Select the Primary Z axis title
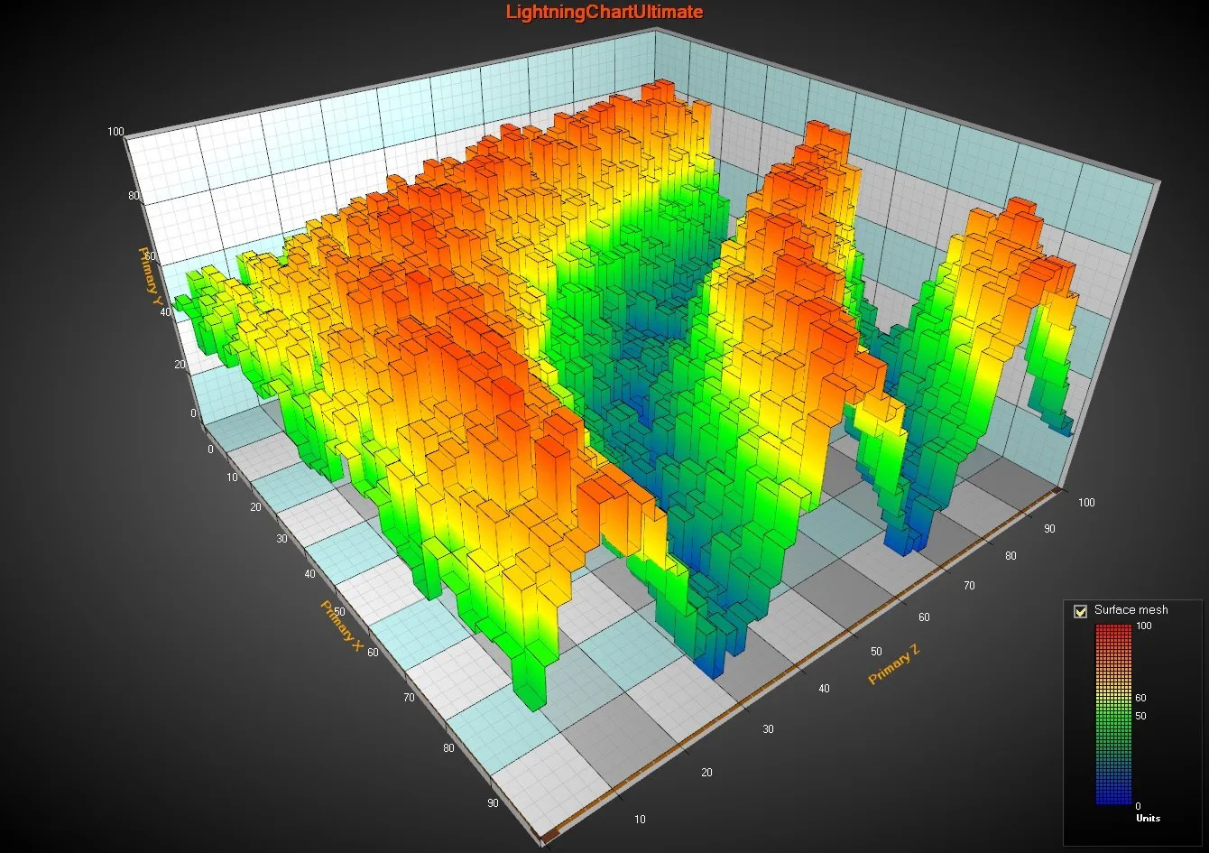The height and width of the screenshot is (853, 1209). coord(893,663)
